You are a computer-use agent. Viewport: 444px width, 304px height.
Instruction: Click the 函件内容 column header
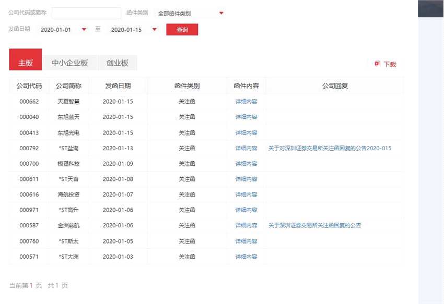[246, 86]
